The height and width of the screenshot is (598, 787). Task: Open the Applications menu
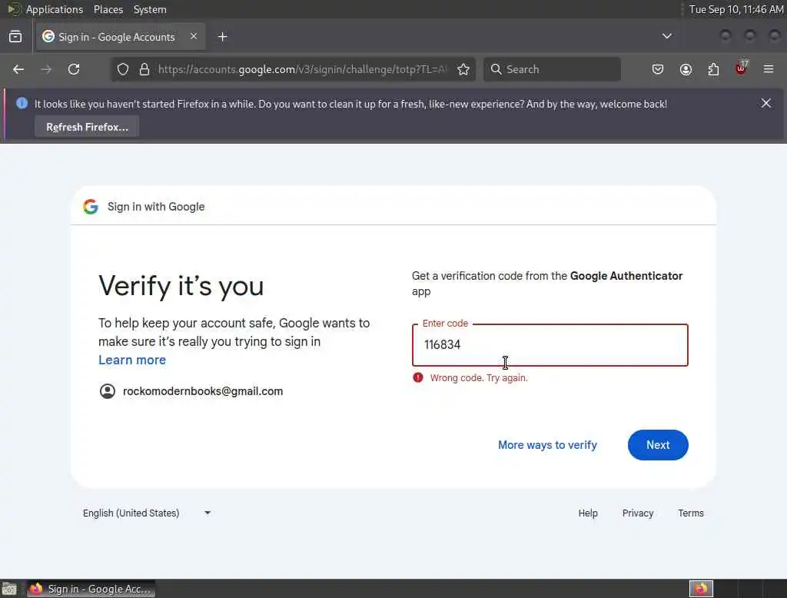point(55,9)
